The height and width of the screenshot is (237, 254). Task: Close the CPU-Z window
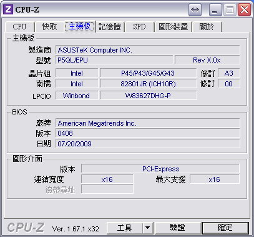(x=244, y=10)
